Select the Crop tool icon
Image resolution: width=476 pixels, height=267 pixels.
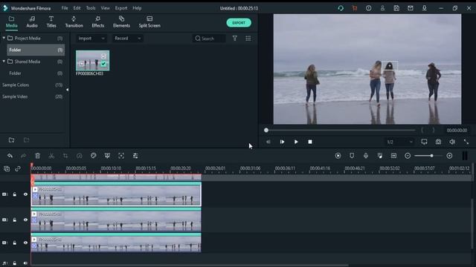65,156
